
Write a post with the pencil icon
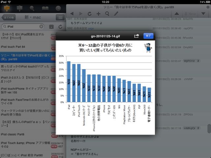tap(116, 14)
